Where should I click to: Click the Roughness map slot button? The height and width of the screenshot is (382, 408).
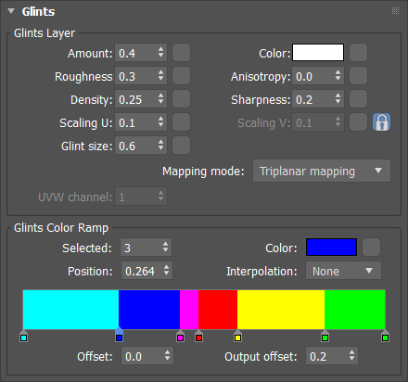point(181,76)
